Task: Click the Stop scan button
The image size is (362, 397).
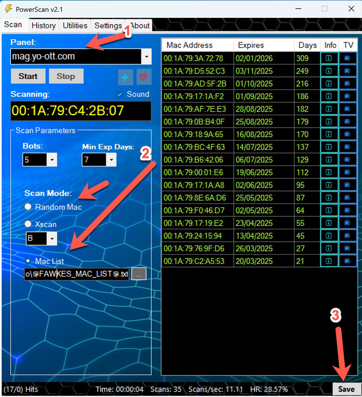Action: coord(66,76)
